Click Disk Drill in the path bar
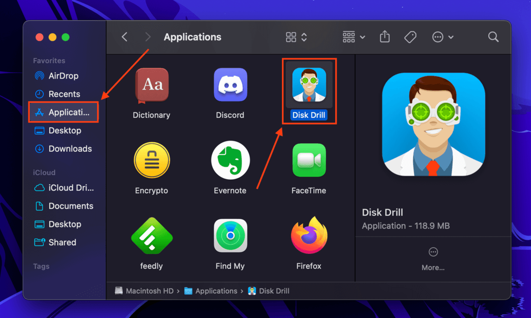Viewport: 531px width, 318px height. click(269, 291)
